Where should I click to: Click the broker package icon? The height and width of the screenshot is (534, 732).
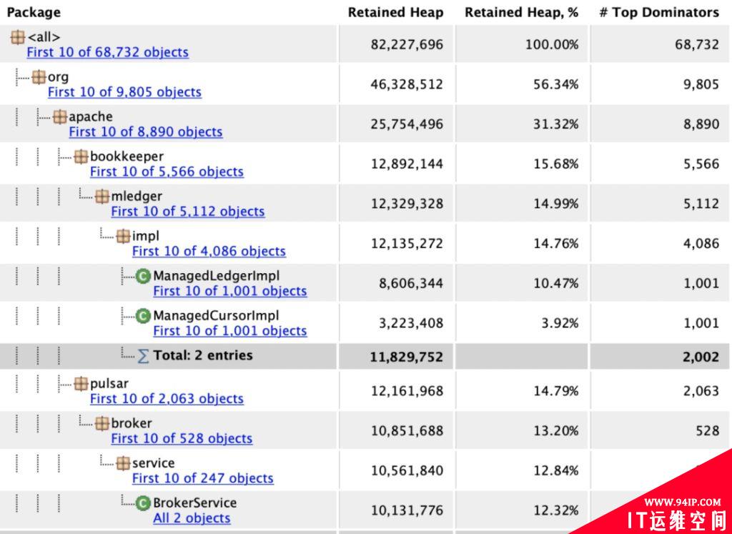pyautogui.click(x=102, y=423)
